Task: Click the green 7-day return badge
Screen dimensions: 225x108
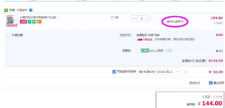Action: 30,22
